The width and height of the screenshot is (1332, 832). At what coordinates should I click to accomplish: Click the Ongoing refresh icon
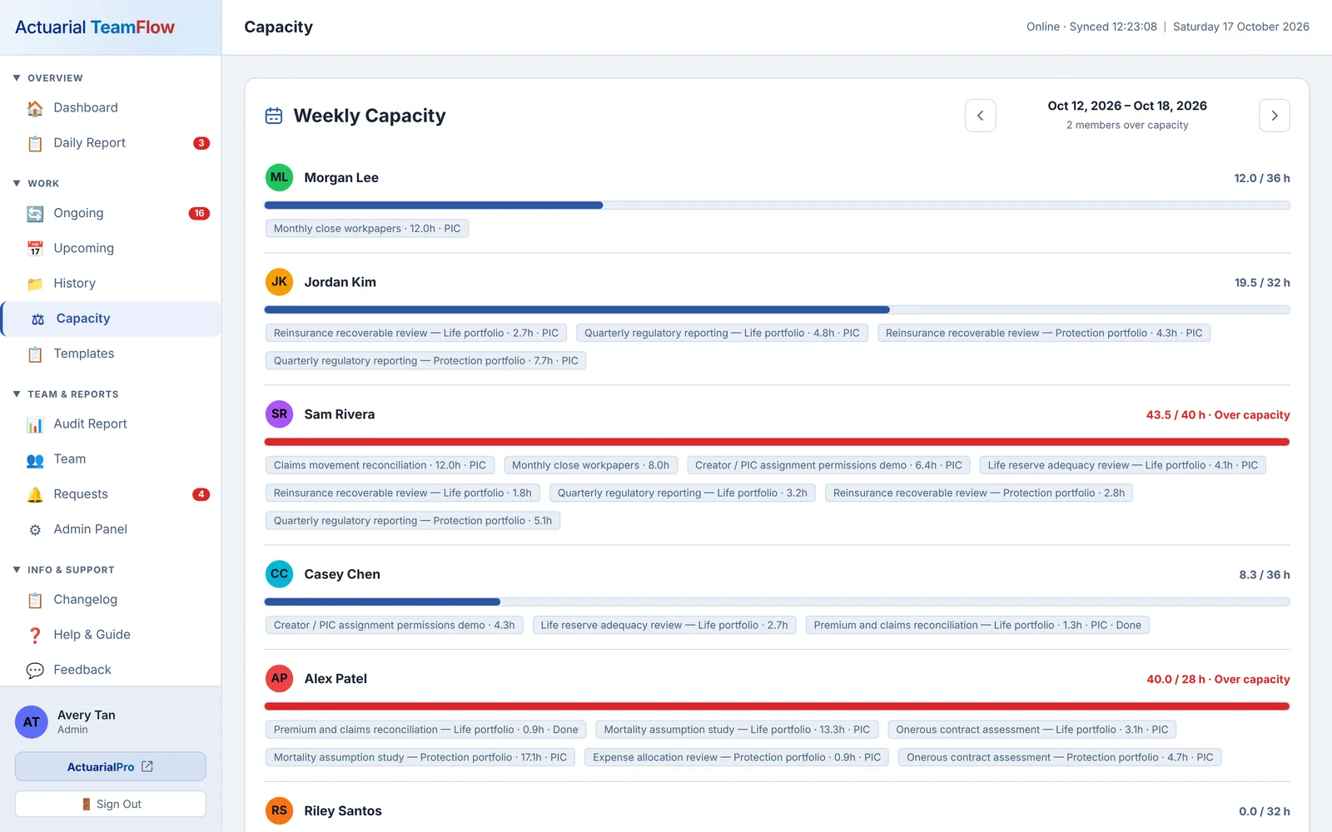tap(35, 214)
